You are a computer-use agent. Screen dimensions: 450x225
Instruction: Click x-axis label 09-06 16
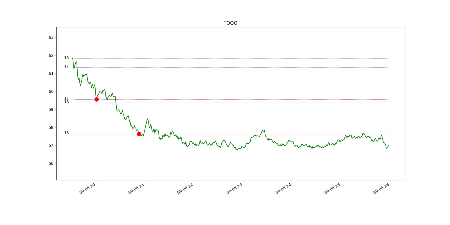381,188
